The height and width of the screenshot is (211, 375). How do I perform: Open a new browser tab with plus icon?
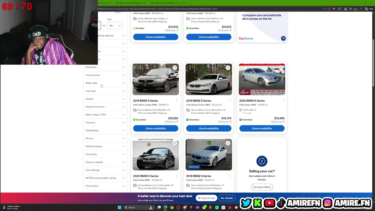tap(184, 3)
